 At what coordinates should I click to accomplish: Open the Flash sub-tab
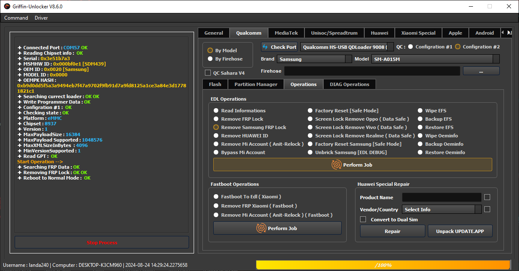tap(215, 84)
